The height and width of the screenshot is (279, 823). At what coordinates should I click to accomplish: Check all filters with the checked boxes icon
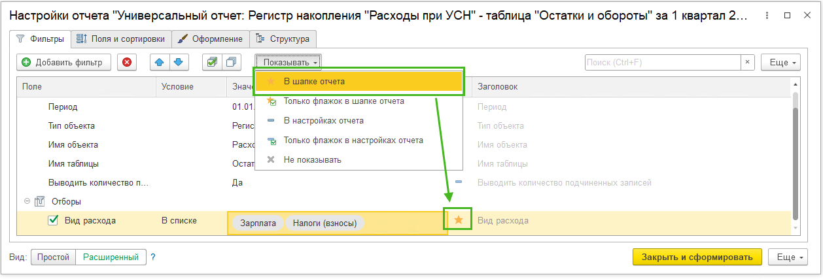212,62
